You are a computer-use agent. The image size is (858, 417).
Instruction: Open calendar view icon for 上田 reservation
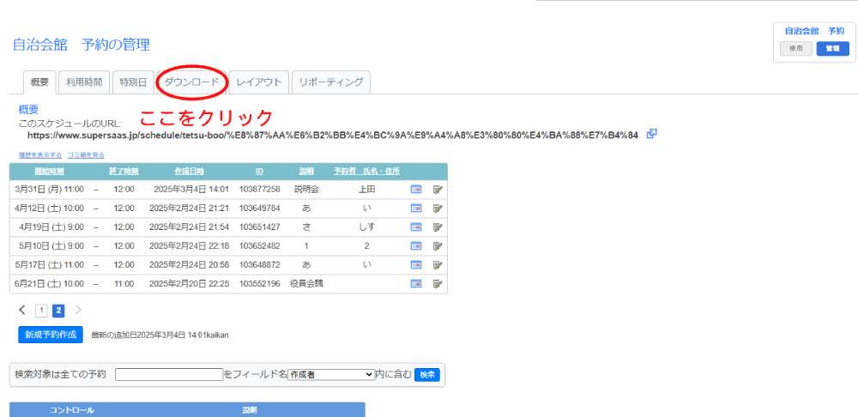[416, 189]
